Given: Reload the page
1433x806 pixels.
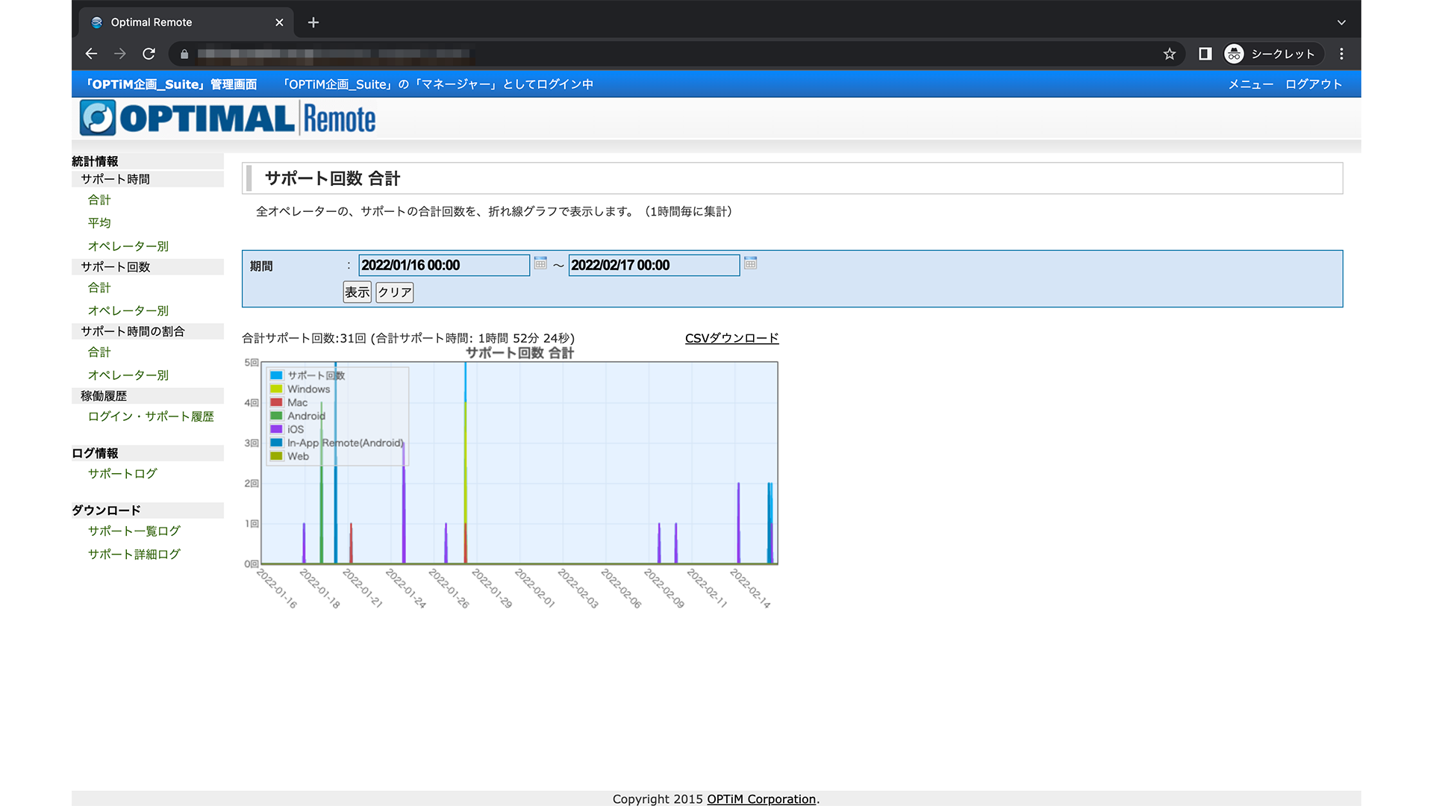Looking at the screenshot, I should point(149,54).
